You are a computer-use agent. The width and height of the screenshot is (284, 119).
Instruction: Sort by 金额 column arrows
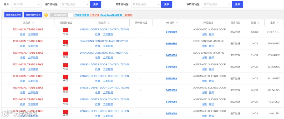pyautogui.click(x=278, y=23)
